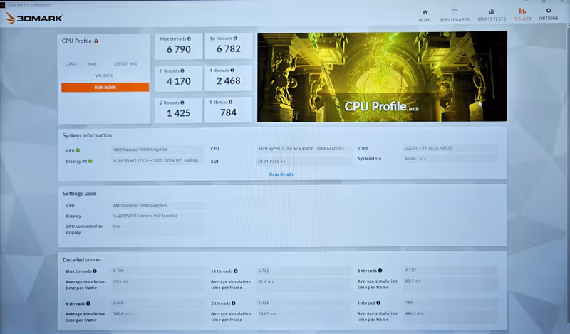The image size is (570, 334).
Task: Click the Load button
Action: point(71,63)
